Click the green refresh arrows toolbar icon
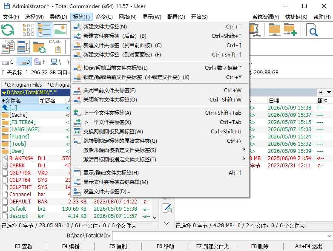This screenshot has height=251, width=333. point(8,30)
